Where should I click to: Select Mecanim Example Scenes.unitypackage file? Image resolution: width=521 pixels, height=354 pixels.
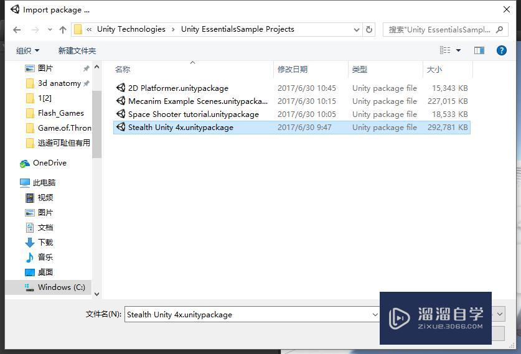click(x=292, y=101)
